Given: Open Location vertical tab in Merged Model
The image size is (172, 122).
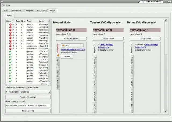Looking at the screenshot, I should 58,73.
